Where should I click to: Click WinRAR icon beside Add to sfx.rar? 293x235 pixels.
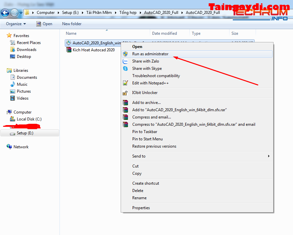pyautogui.click(x=125, y=110)
